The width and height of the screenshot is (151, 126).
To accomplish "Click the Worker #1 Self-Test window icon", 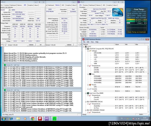I will coord(5,65).
